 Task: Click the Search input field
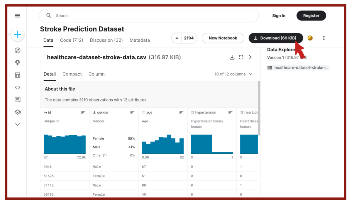[x=147, y=16]
